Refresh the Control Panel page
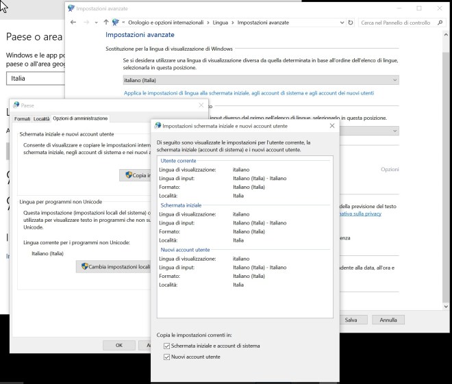The height and width of the screenshot is (384, 452). pos(351,23)
